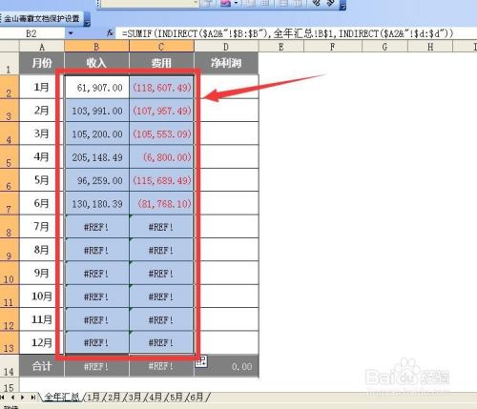Select column F header
This screenshot has height=409, width=477.
[x=333, y=47]
